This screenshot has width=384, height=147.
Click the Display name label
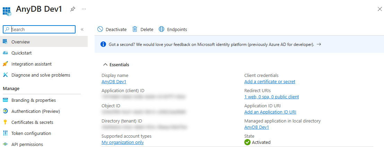click(115, 76)
